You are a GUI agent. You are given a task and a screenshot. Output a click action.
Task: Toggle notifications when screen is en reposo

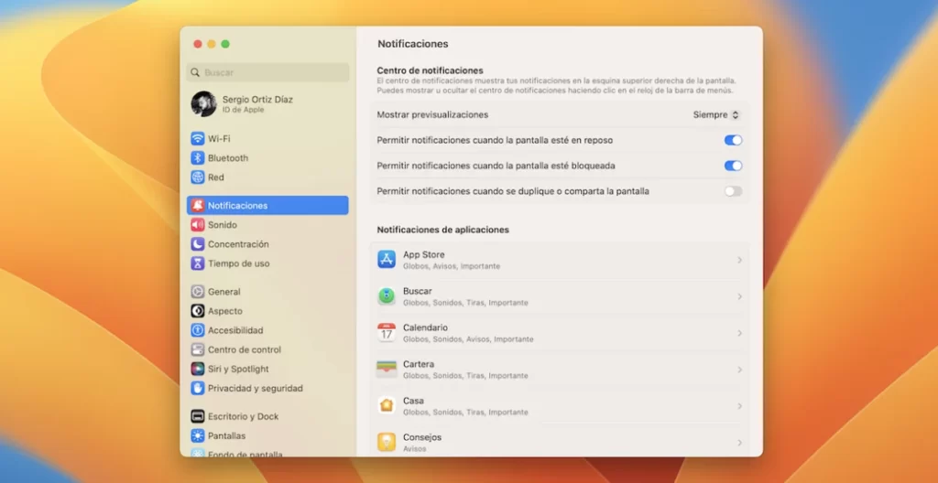pos(733,140)
